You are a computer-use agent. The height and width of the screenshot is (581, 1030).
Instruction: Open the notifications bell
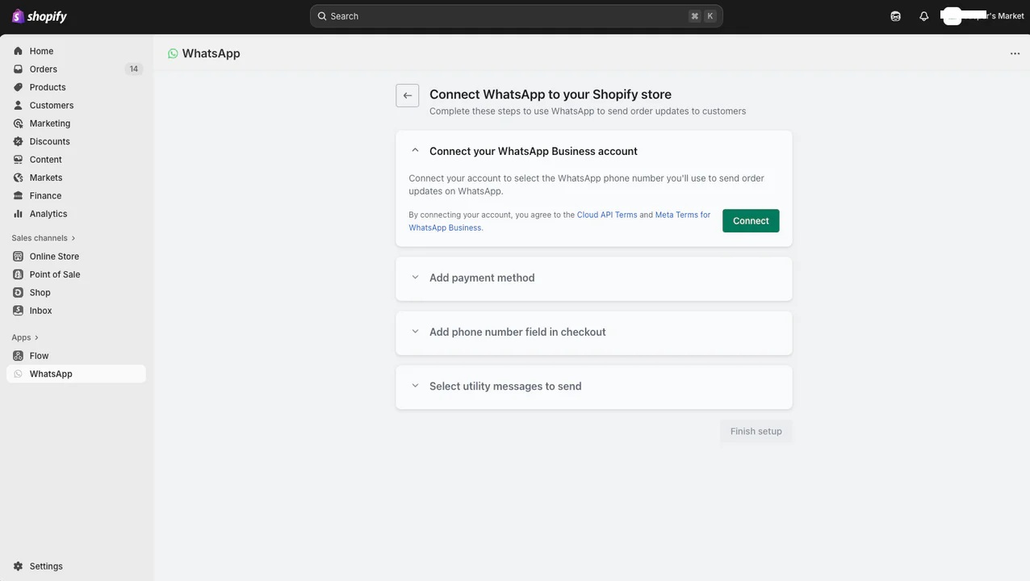924,16
